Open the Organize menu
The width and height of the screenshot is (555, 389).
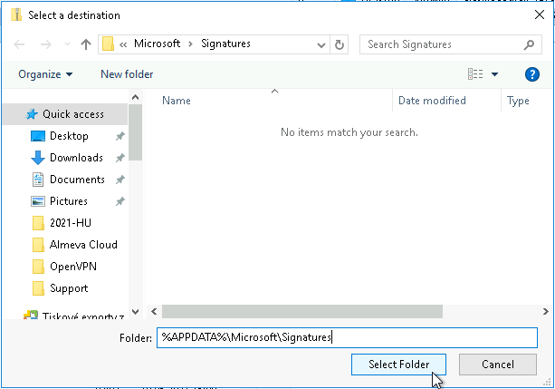coord(45,74)
